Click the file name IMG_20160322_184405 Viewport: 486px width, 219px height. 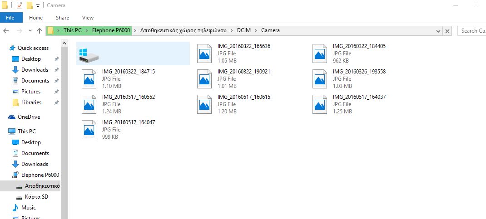359,46
